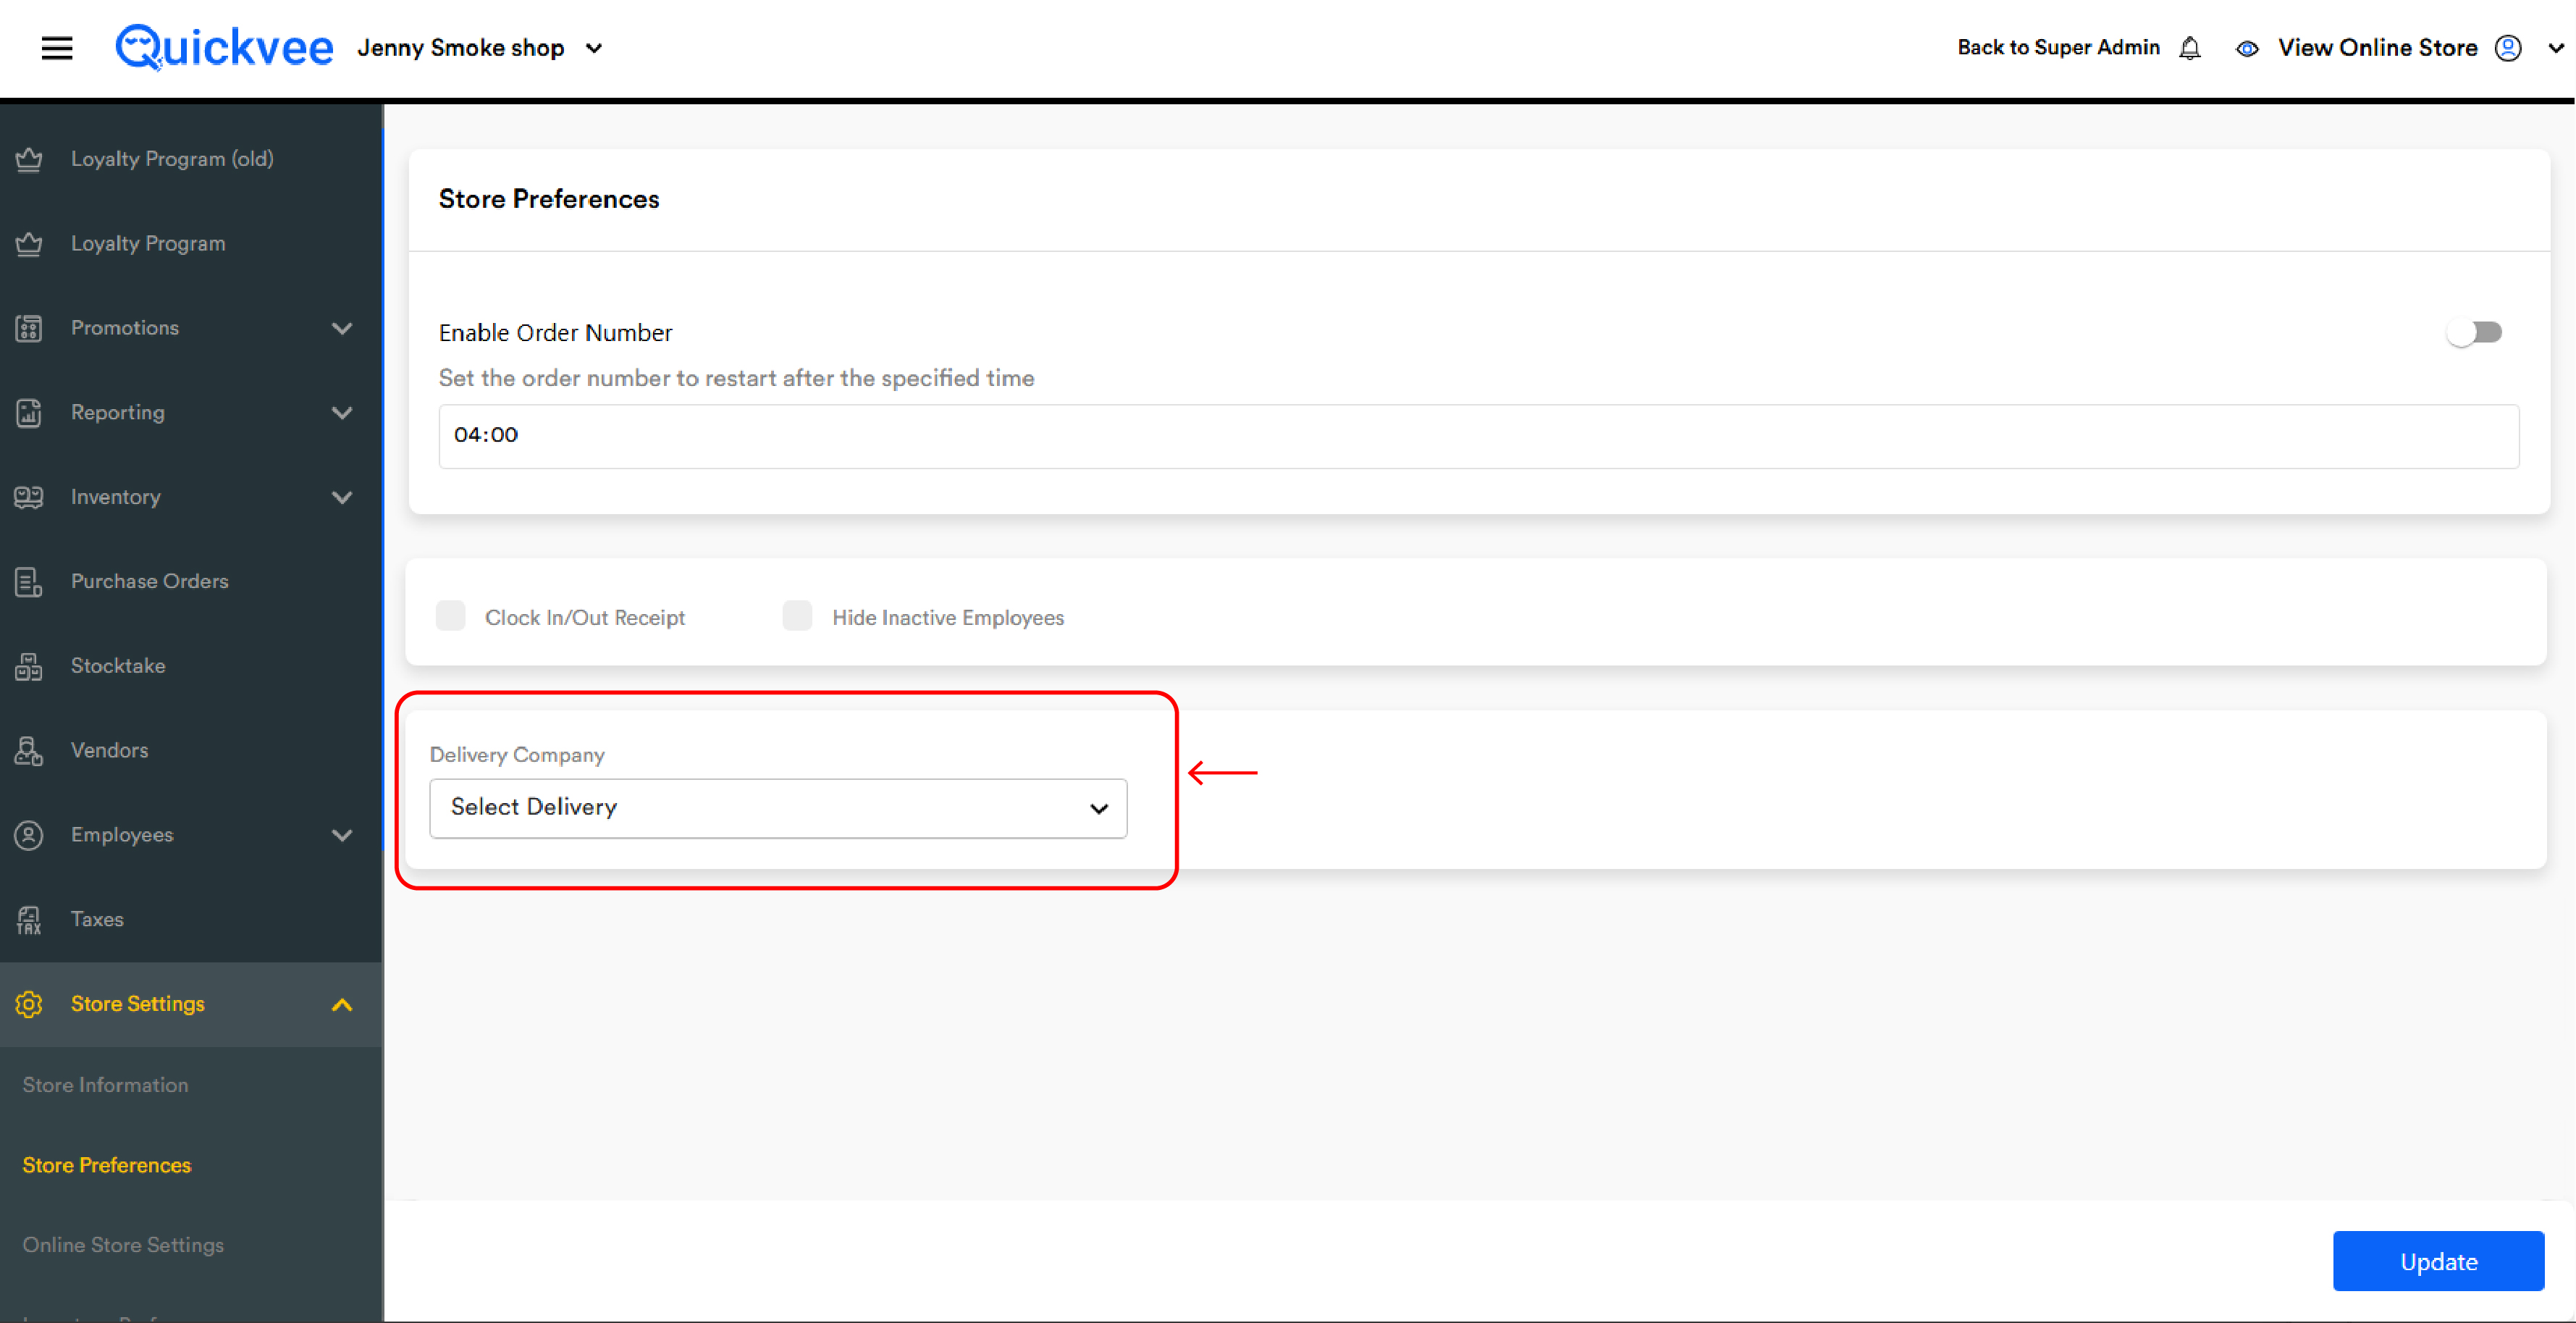
Task: Click the Reporting sidebar icon
Action: [x=29, y=412]
